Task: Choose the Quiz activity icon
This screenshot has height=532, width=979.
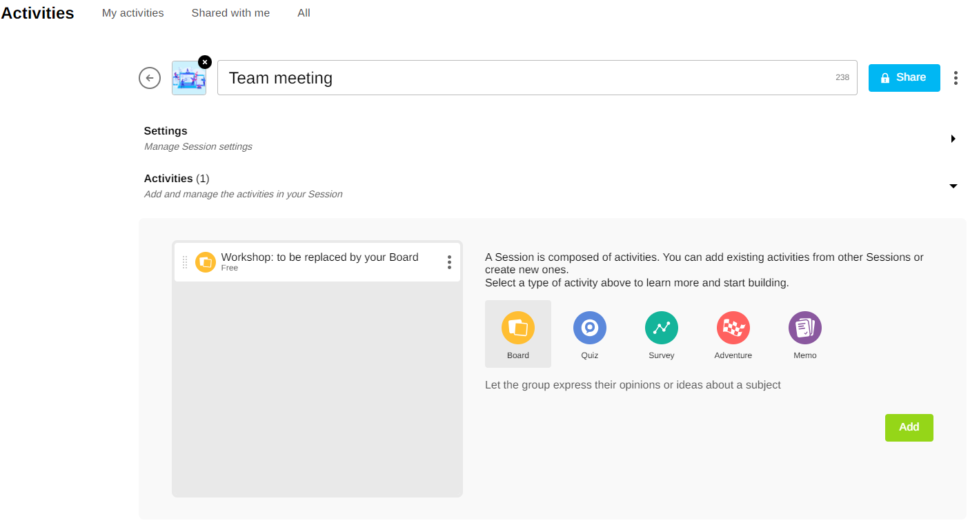Action: pyautogui.click(x=589, y=328)
